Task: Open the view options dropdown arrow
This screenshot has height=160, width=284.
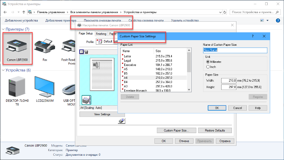Action: point(267,21)
